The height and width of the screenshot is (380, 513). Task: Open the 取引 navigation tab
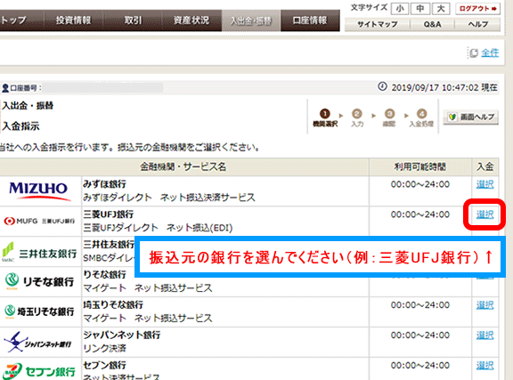[x=133, y=20]
